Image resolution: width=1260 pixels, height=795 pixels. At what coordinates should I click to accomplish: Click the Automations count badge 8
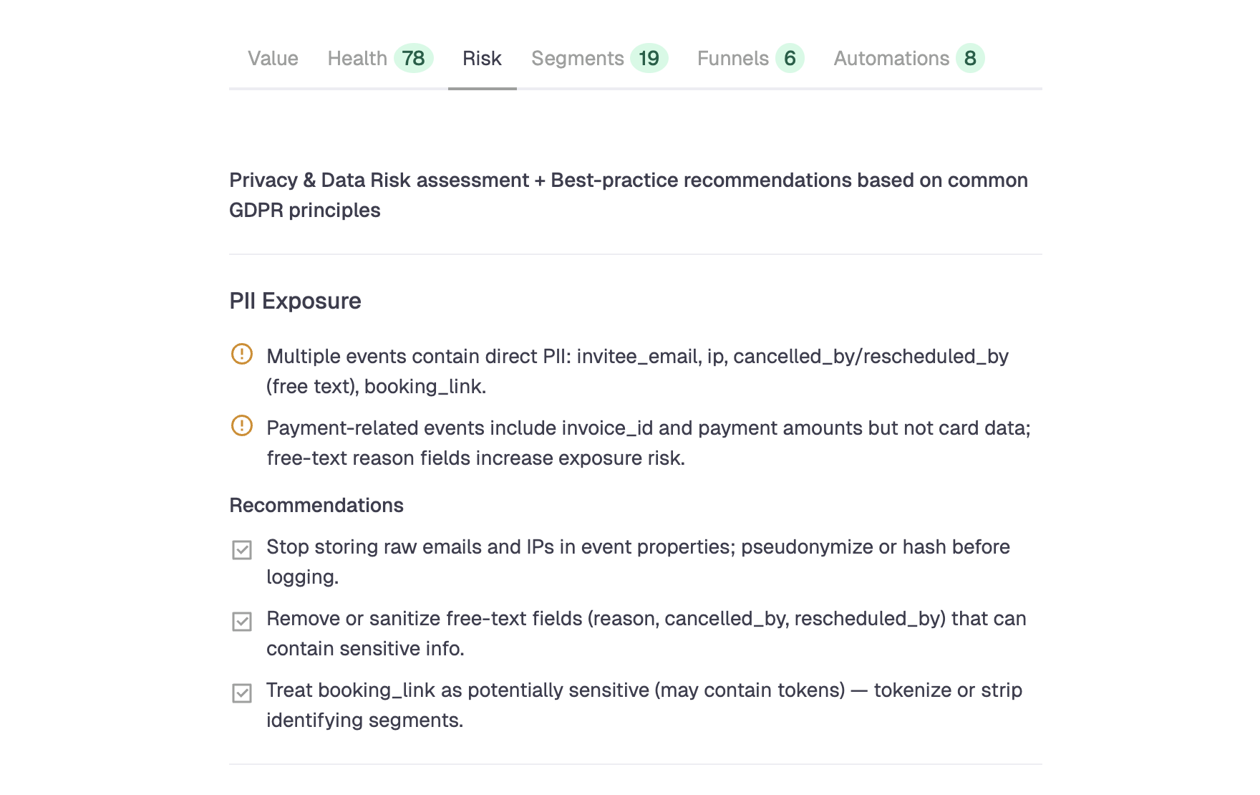(x=970, y=58)
